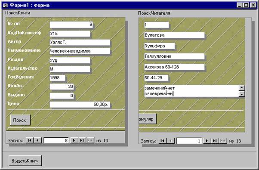Jump to last record in ПоискКниги navigator
The image size is (259, 170).
click(82, 140)
